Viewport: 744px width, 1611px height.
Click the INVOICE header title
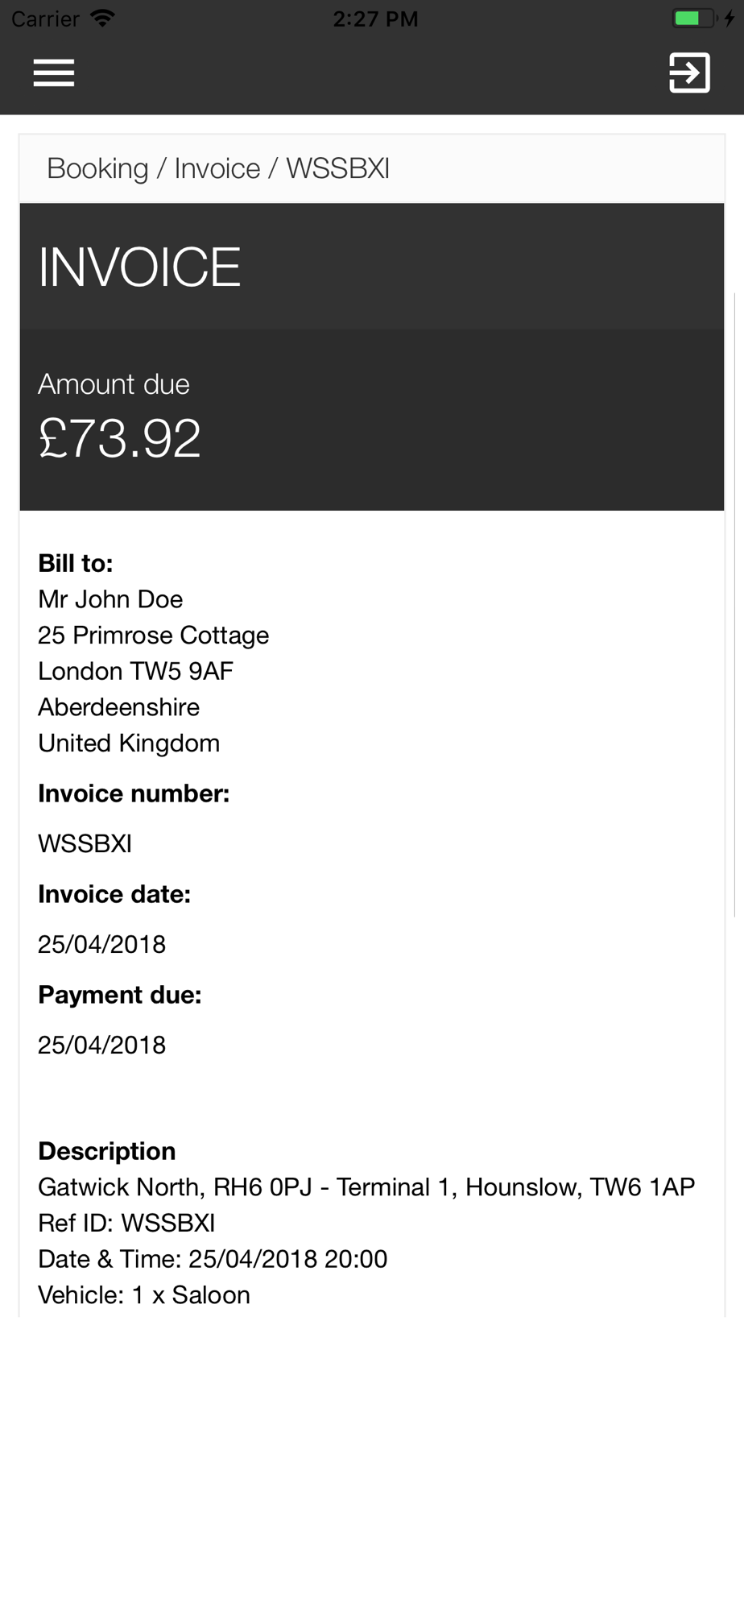(139, 267)
